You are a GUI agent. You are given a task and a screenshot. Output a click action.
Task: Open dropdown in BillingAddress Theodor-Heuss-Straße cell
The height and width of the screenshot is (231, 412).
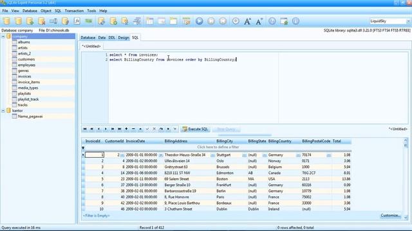point(212,155)
